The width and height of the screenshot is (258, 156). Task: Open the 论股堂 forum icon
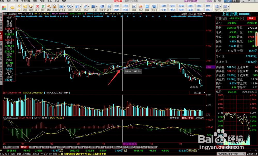coord(102,6)
